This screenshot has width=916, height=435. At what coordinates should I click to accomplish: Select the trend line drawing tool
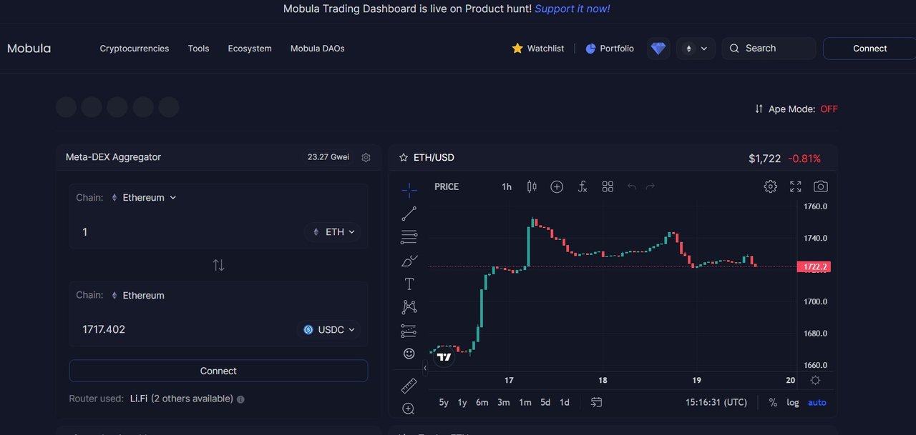(x=409, y=213)
